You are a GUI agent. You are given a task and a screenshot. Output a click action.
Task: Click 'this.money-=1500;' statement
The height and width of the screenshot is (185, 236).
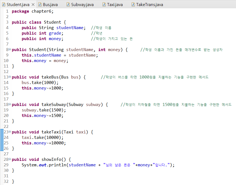[x=43, y=116]
